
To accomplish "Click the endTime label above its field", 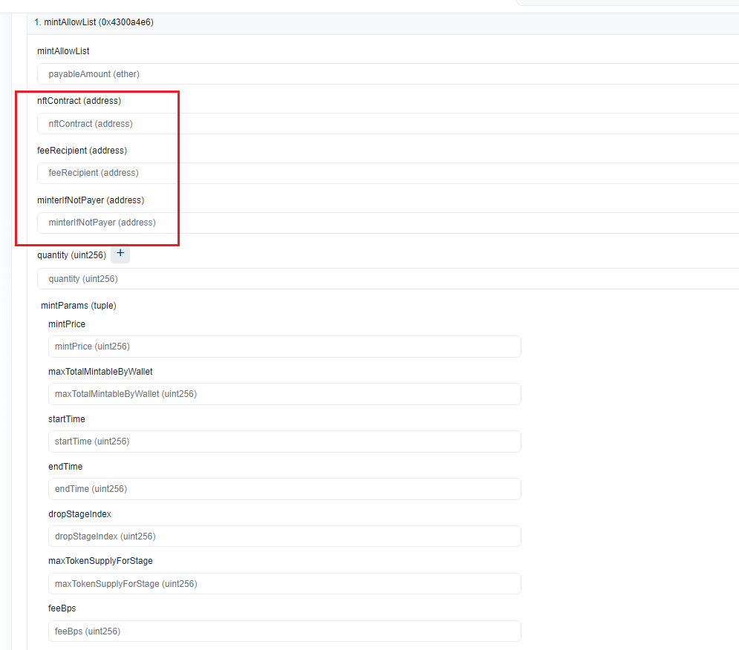I will (65, 467).
